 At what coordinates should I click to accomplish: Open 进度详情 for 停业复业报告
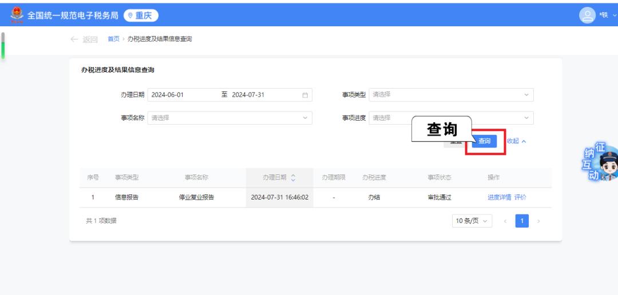pyautogui.click(x=499, y=197)
